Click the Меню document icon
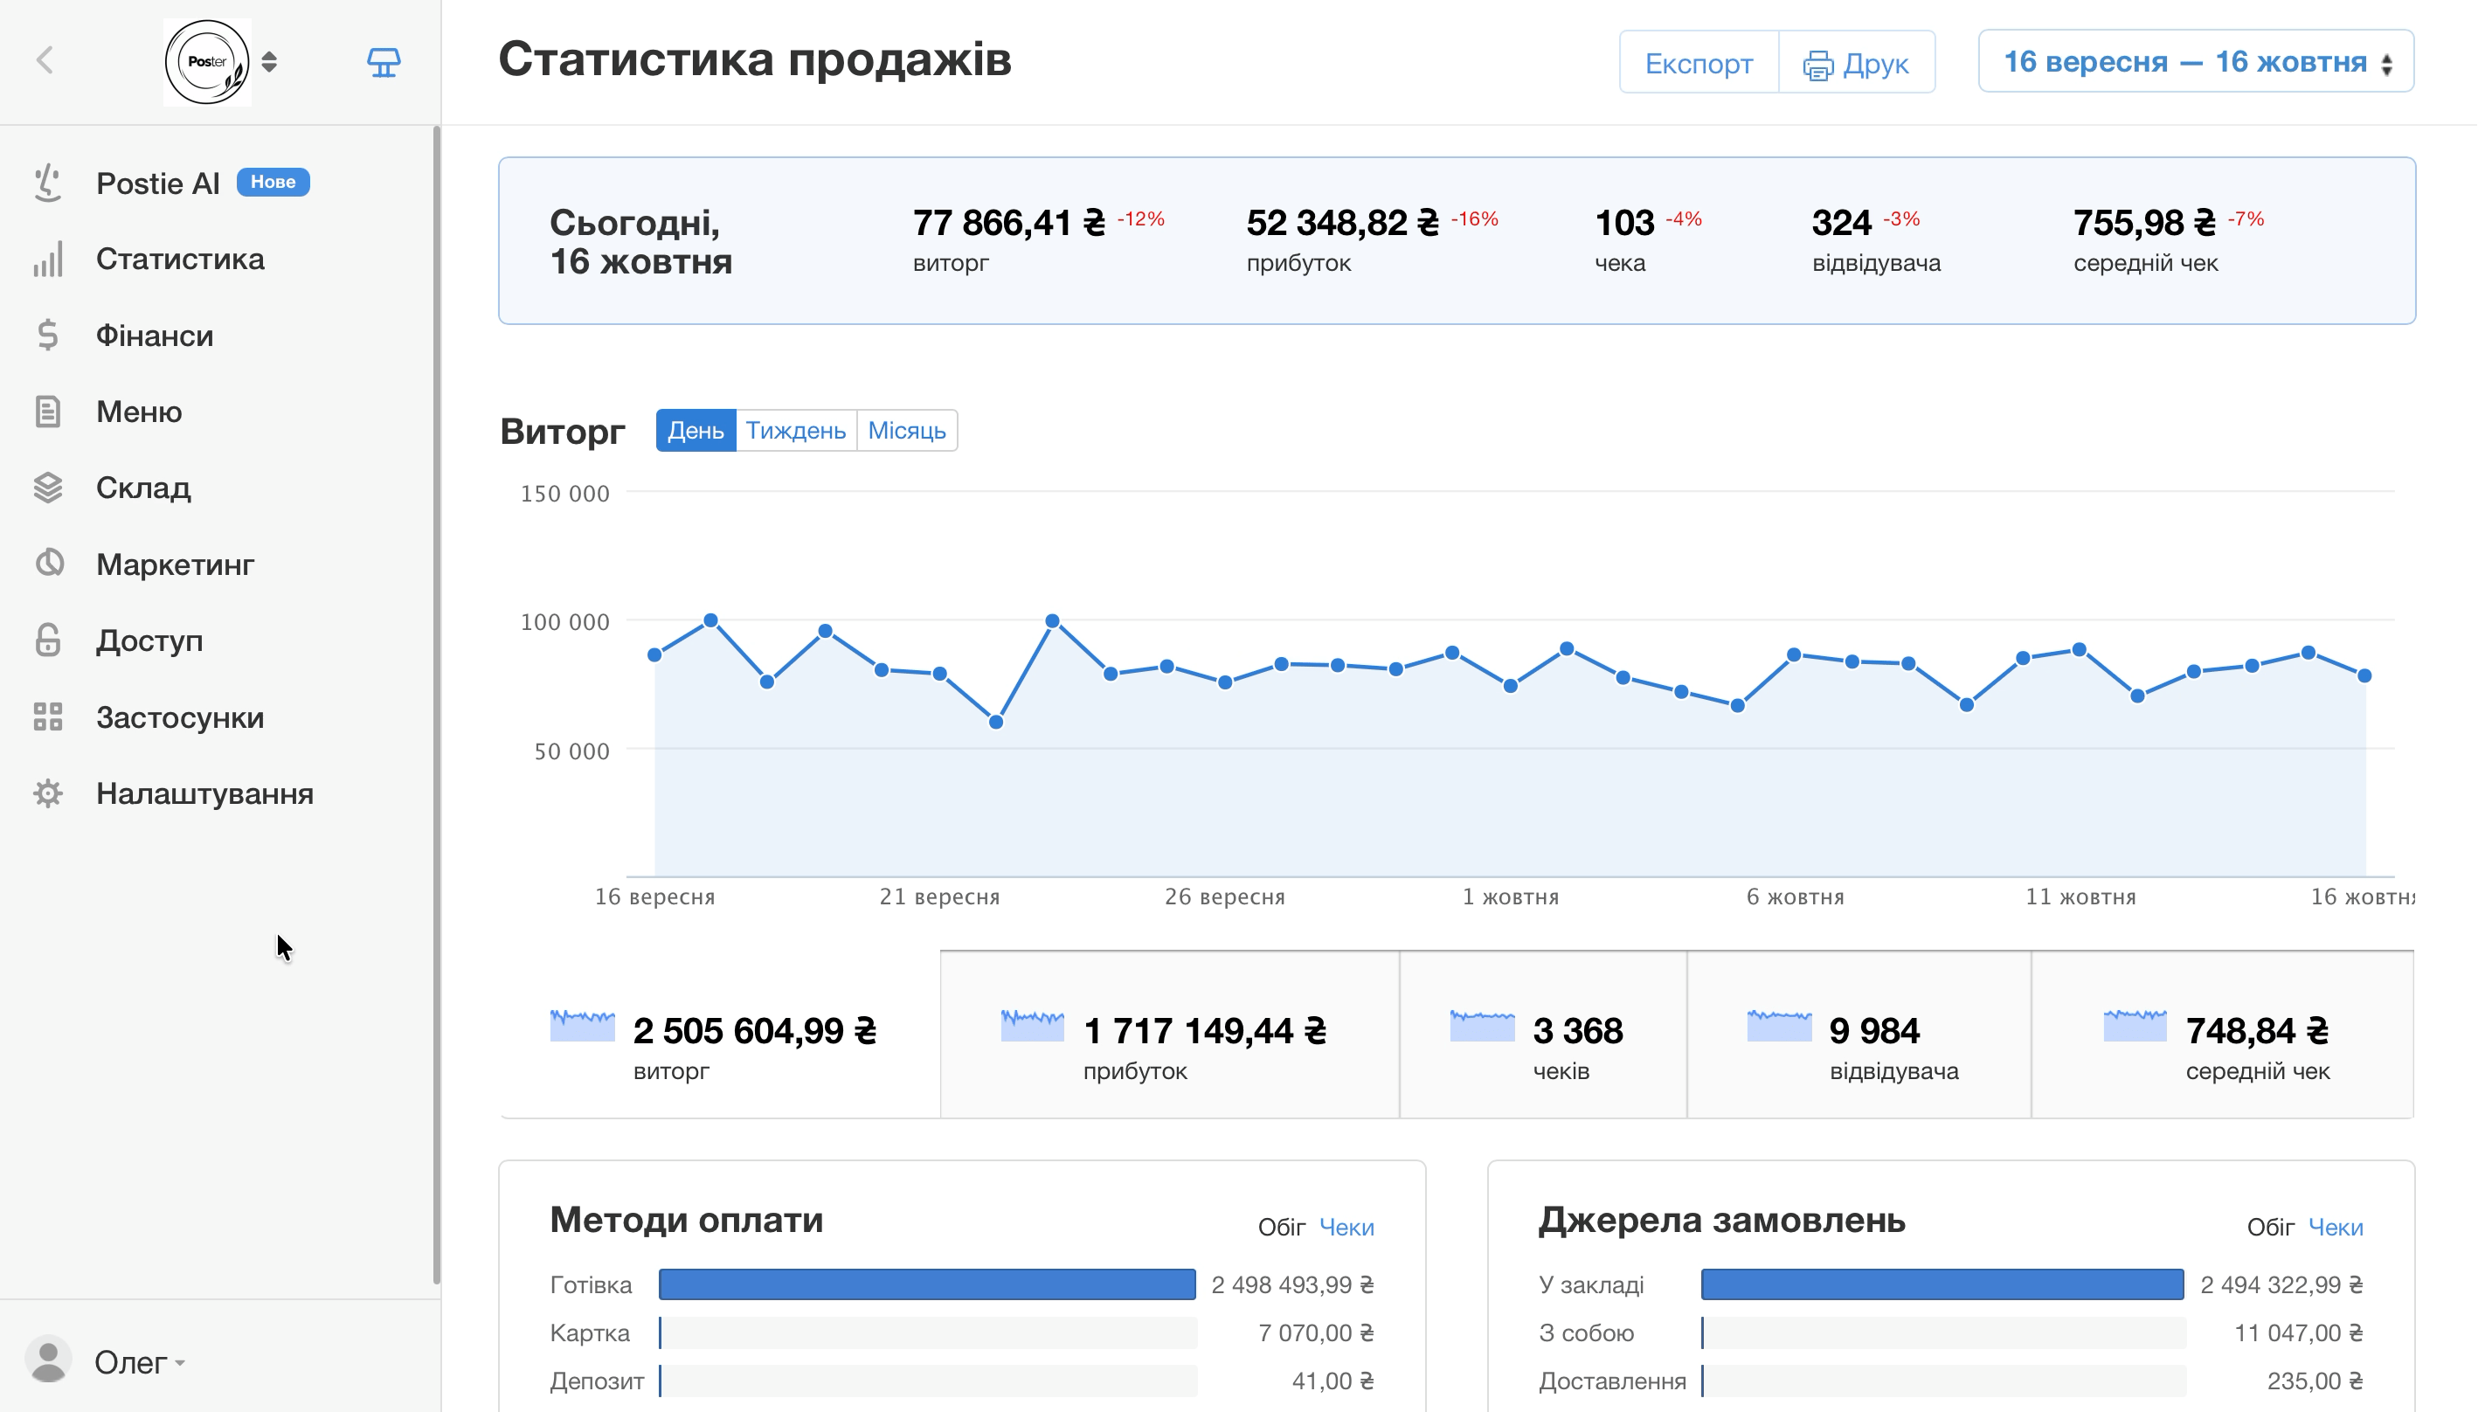Viewport: 2485px width, 1412px height. pos(47,412)
